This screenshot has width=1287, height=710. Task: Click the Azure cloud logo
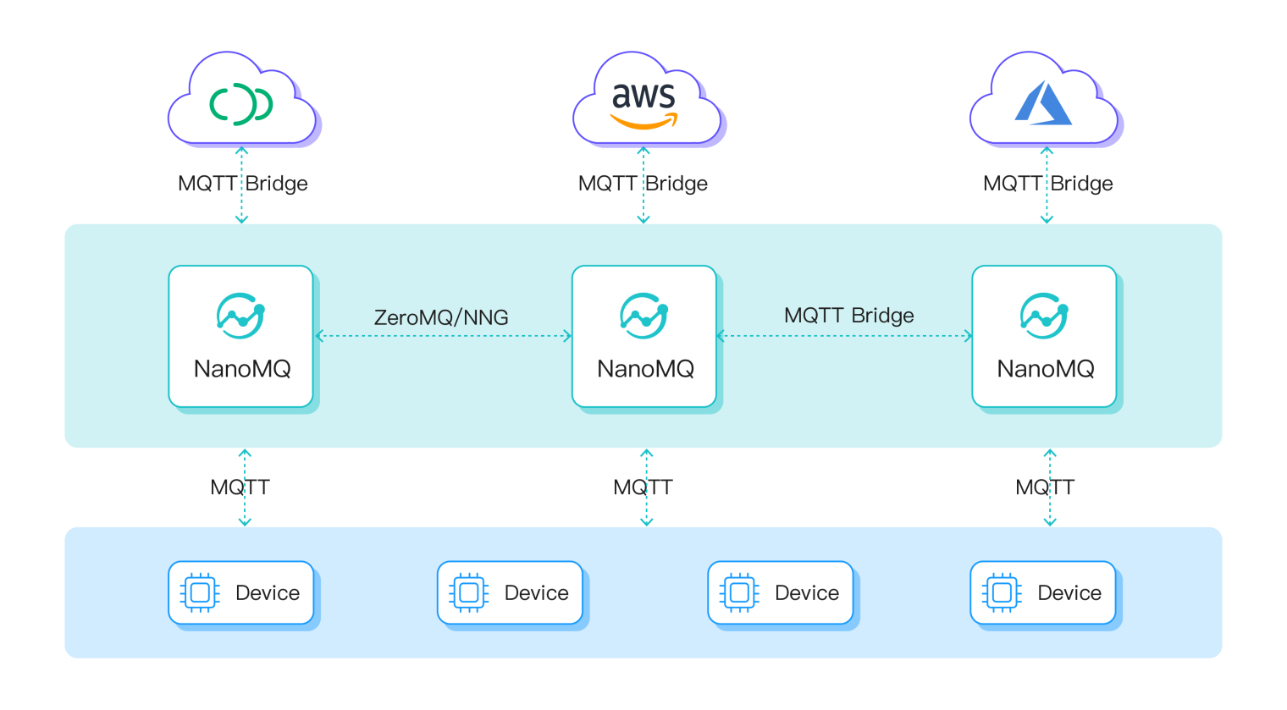tap(1043, 102)
